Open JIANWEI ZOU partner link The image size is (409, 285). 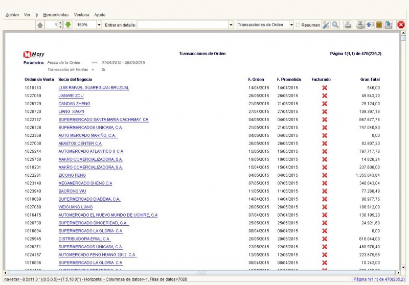coord(71,96)
